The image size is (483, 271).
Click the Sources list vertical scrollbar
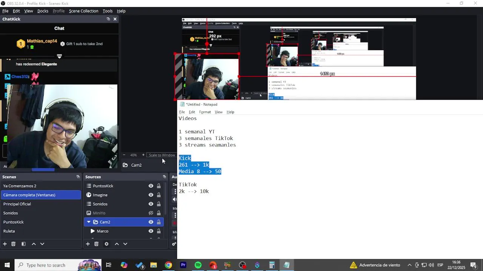tap(165, 199)
